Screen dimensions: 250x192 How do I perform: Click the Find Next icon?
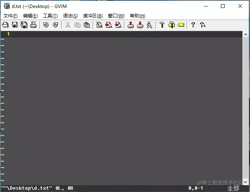click(x=109, y=25)
